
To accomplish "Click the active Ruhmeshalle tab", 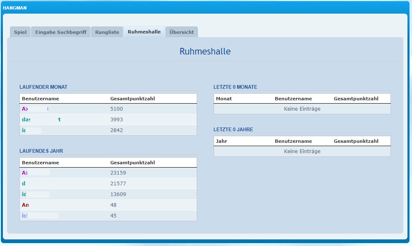I will 144,32.
